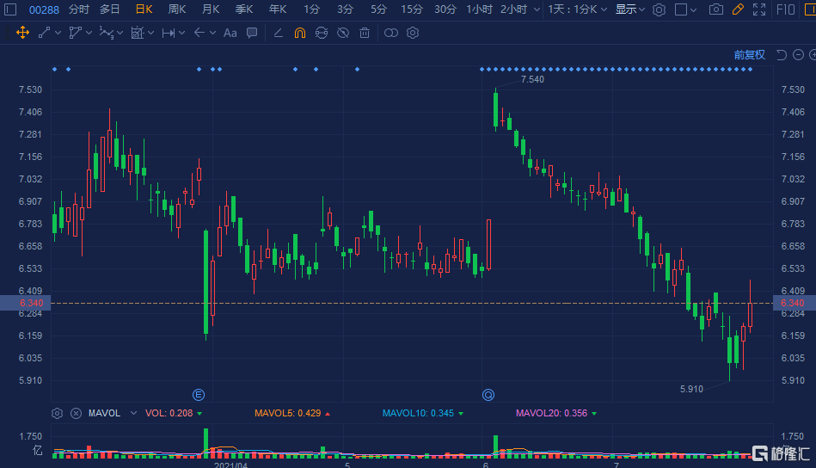Image resolution: width=816 pixels, height=468 pixels.
Task: Select the 5分 interval
Action: (378, 9)
